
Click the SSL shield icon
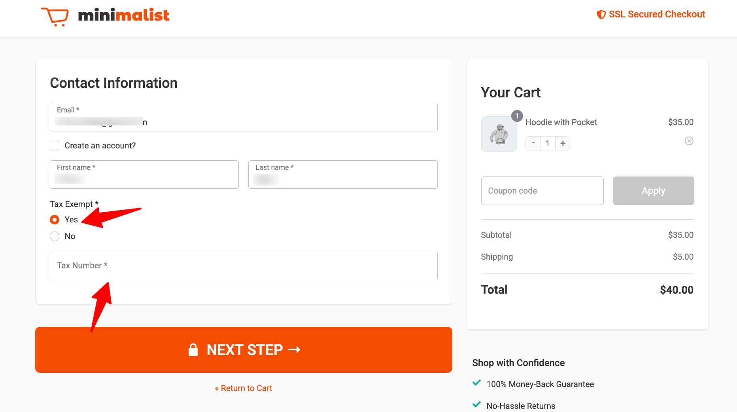point(601,15)
